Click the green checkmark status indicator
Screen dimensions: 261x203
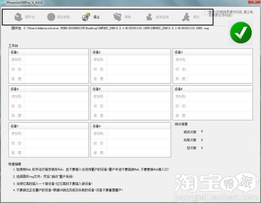tap(241, 32)
